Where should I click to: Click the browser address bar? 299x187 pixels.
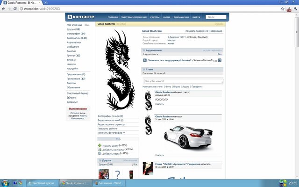click(x=149, y=9)
